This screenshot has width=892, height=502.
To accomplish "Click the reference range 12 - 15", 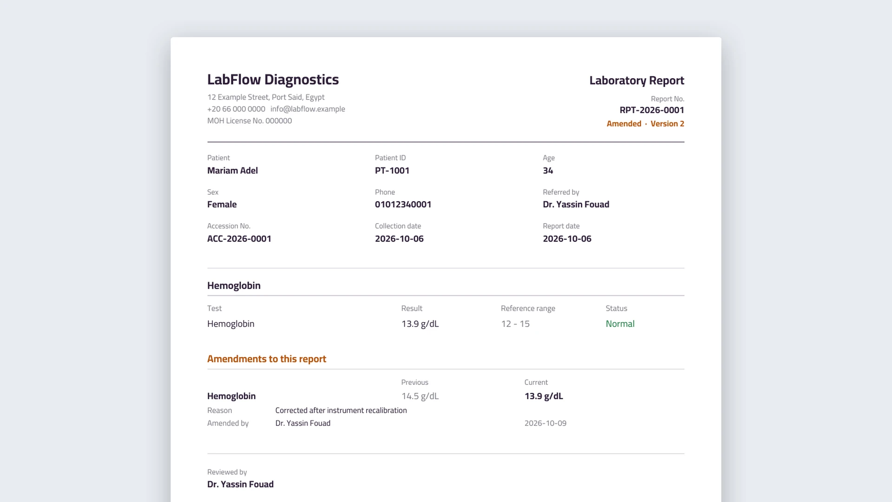I will tap(515, 324).
